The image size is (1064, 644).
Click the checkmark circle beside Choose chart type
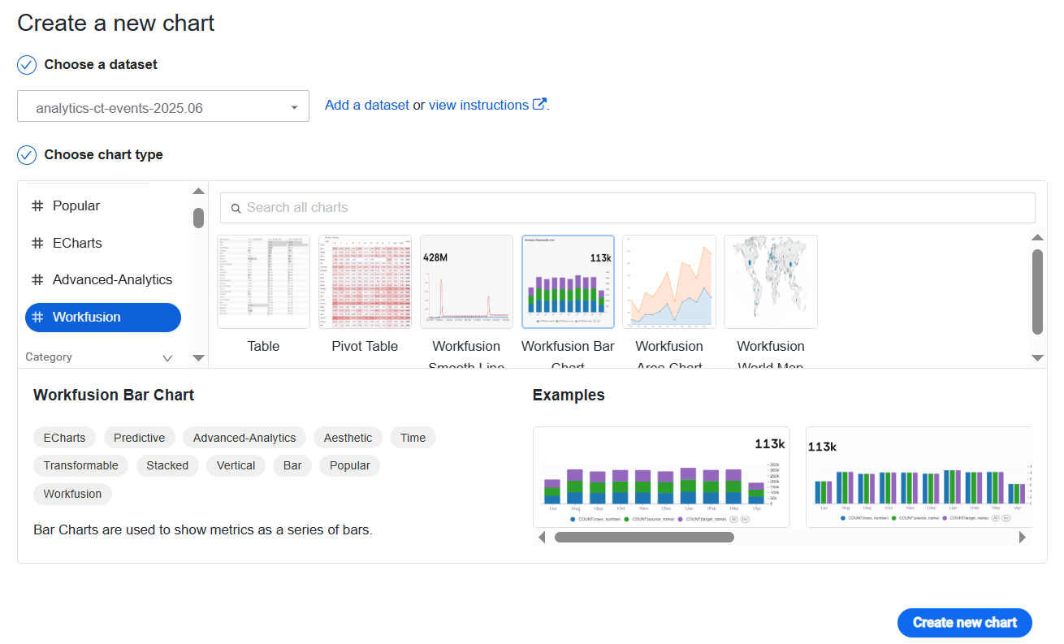tap(27, 155)
